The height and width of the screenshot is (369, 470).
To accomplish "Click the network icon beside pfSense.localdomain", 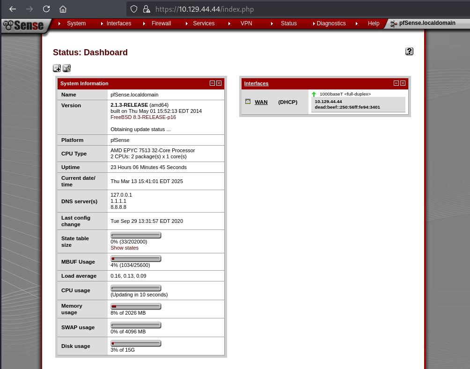I will tap(394, 24).
